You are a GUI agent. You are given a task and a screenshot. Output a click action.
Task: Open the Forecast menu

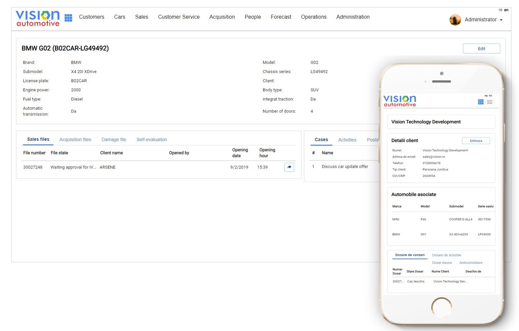click(x=281, y=17)
